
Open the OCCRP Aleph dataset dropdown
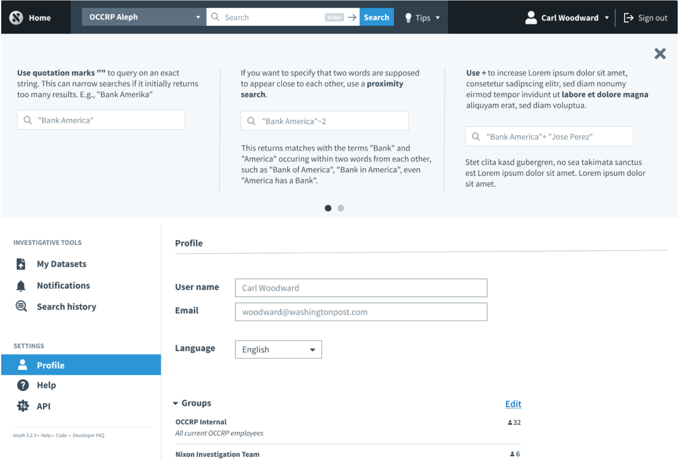click(x=198, y=17)
